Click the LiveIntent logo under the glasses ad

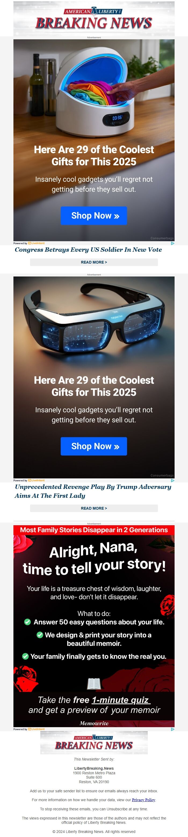coord(36,480)
